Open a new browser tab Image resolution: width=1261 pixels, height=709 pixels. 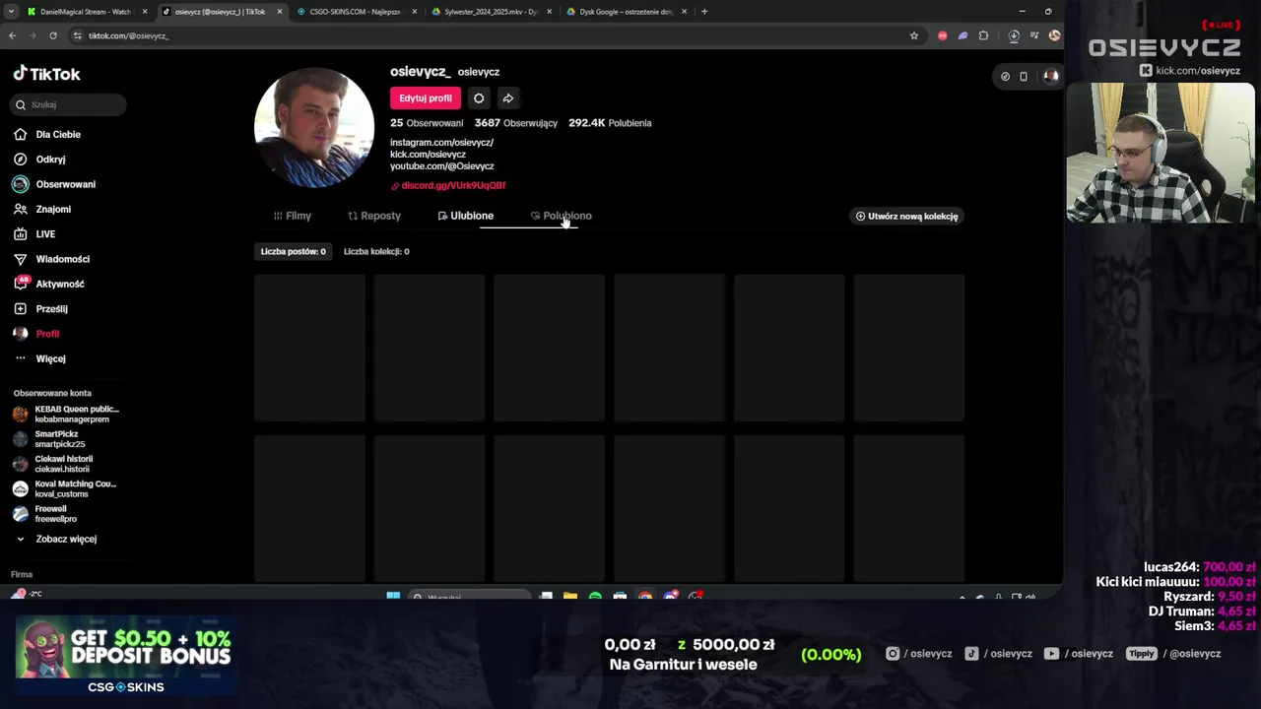coord(704,12)
